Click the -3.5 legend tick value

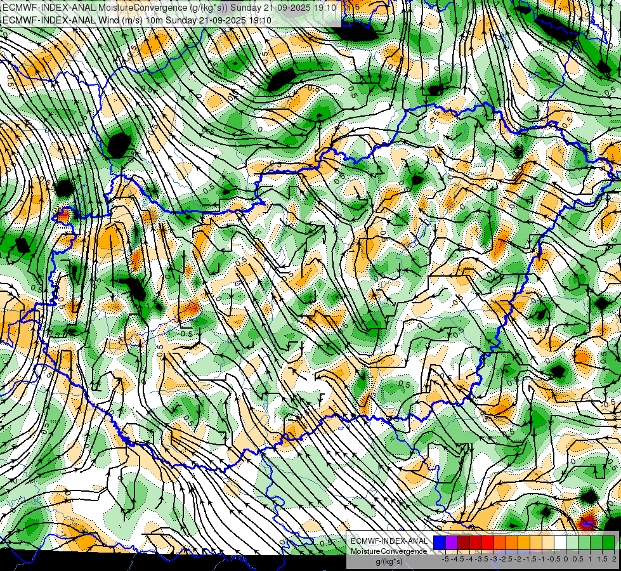tap(481, 559)
